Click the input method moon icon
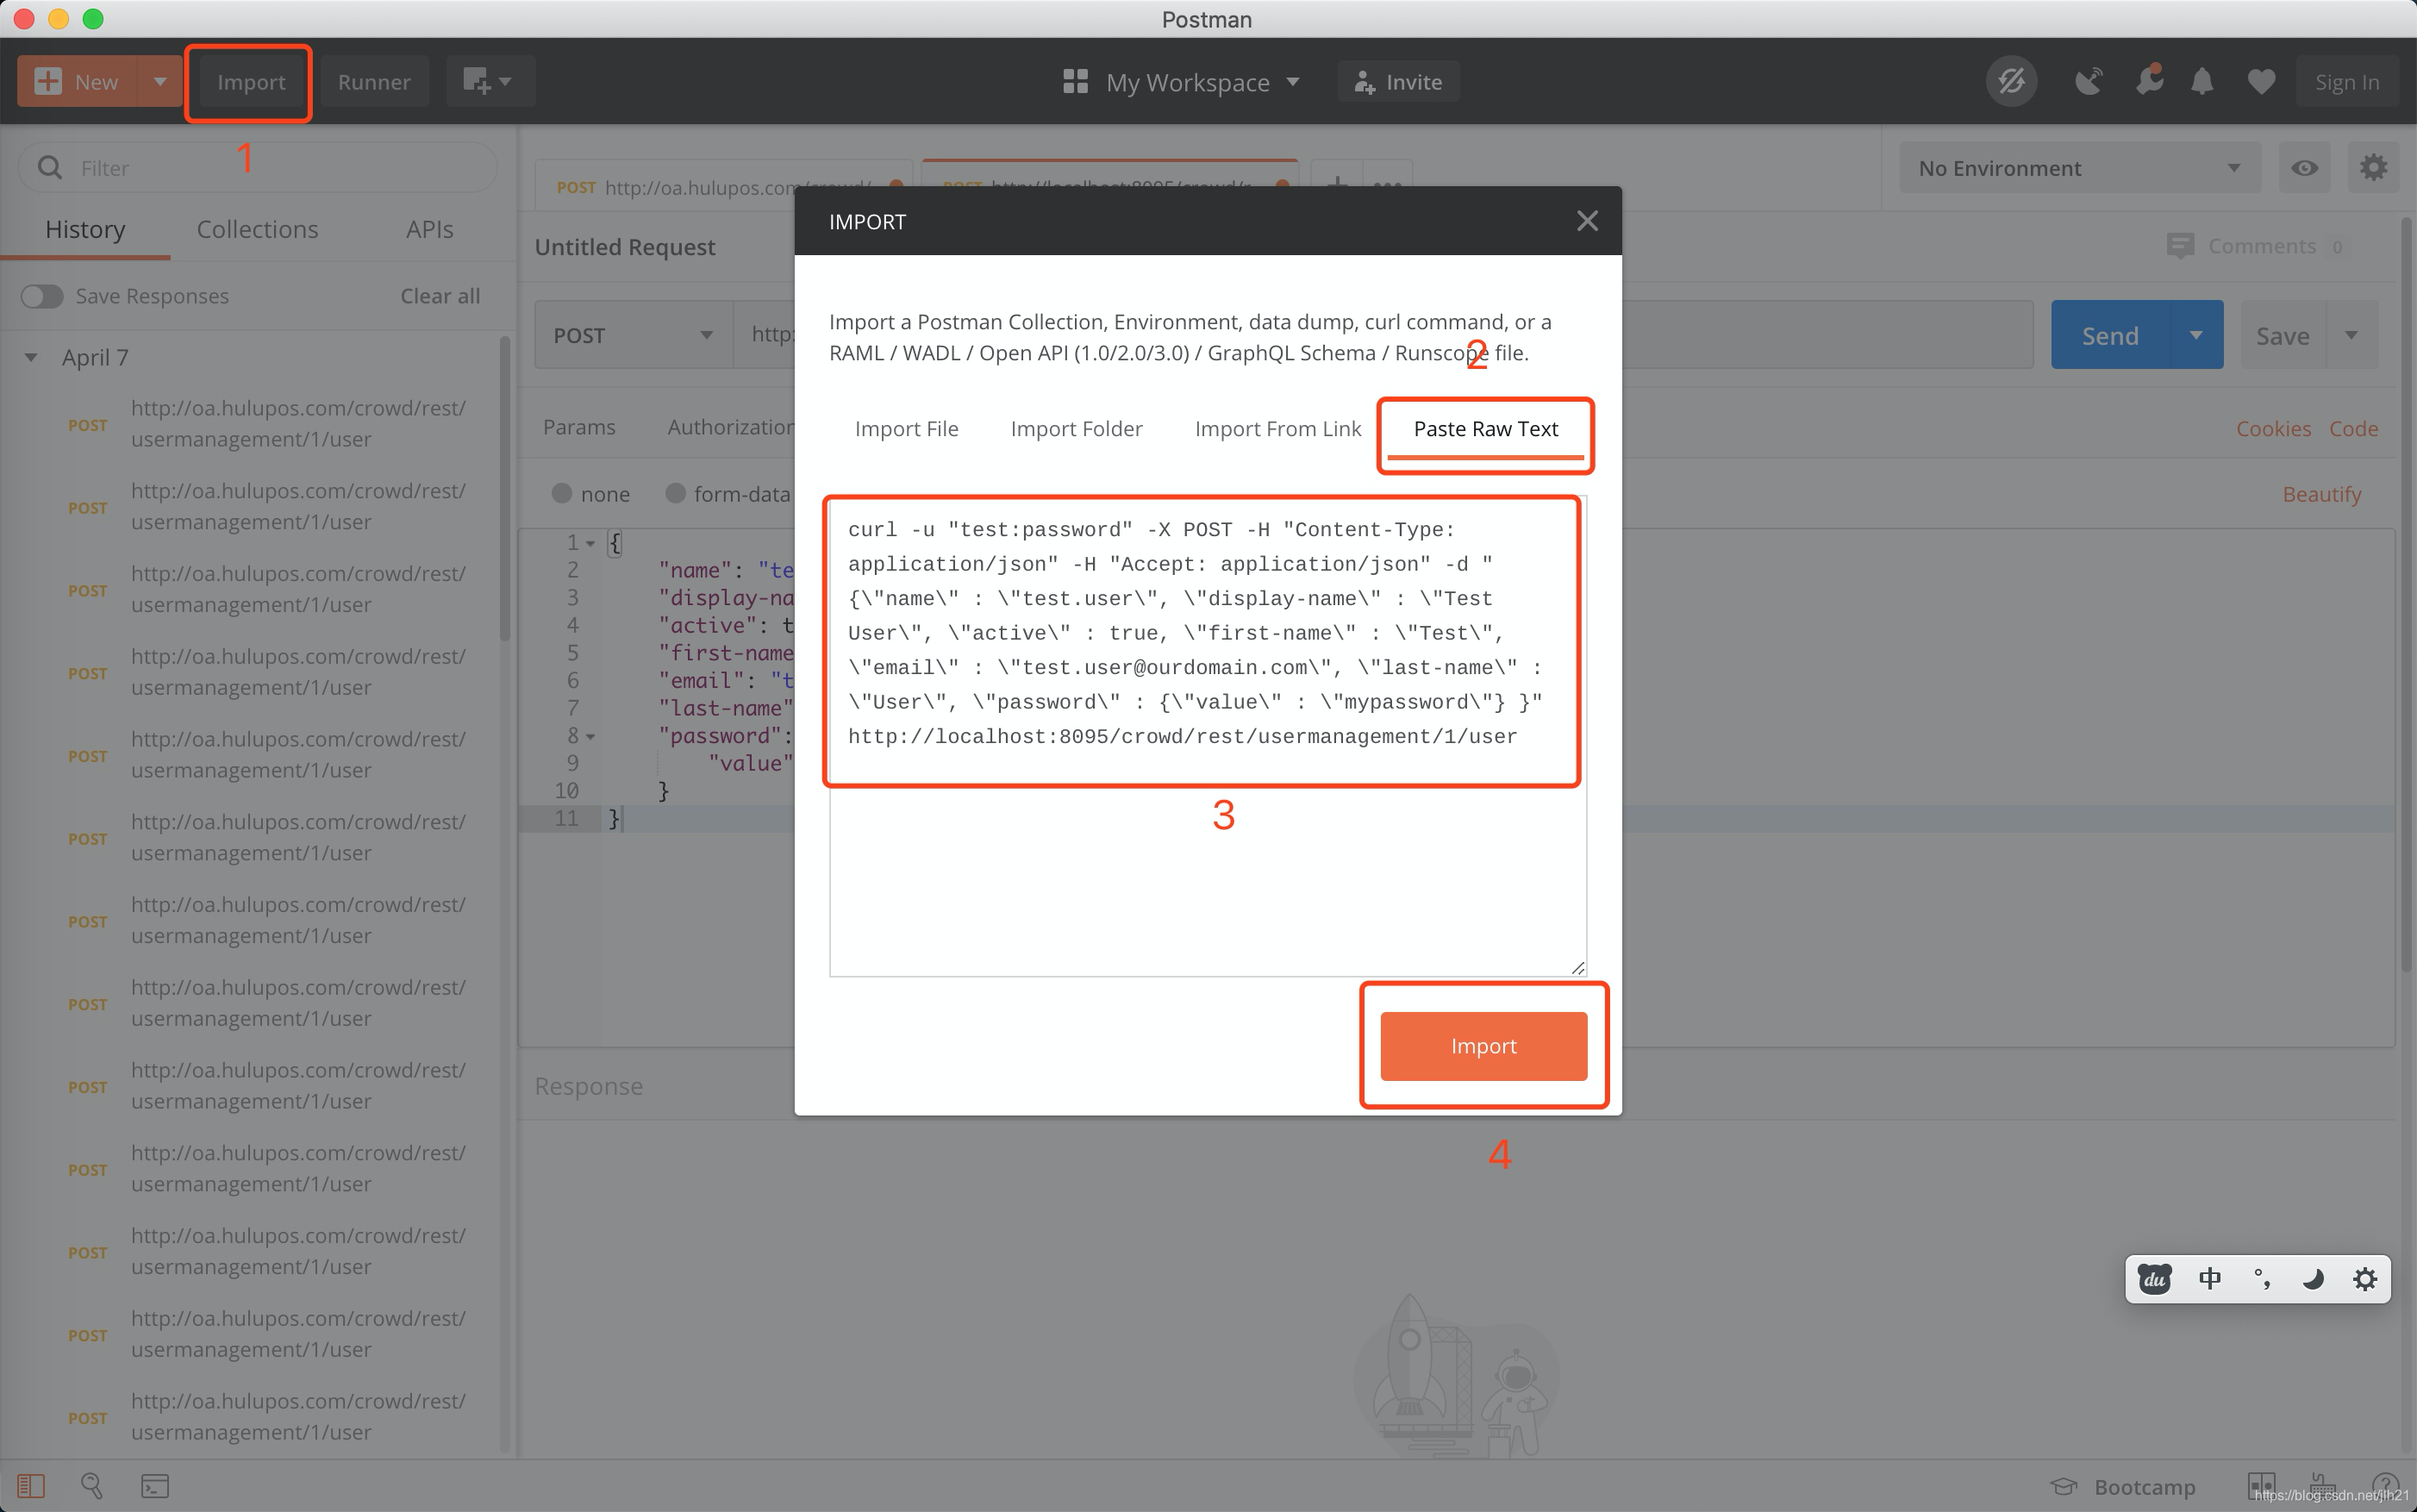The image size is (2417, 1512). pyautogui.click(x=2312, y=1279)
